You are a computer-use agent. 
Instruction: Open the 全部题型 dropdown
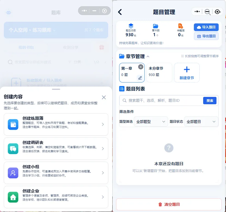151,122
